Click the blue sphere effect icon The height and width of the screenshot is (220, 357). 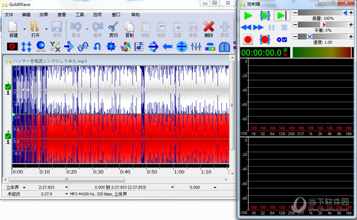40,46
